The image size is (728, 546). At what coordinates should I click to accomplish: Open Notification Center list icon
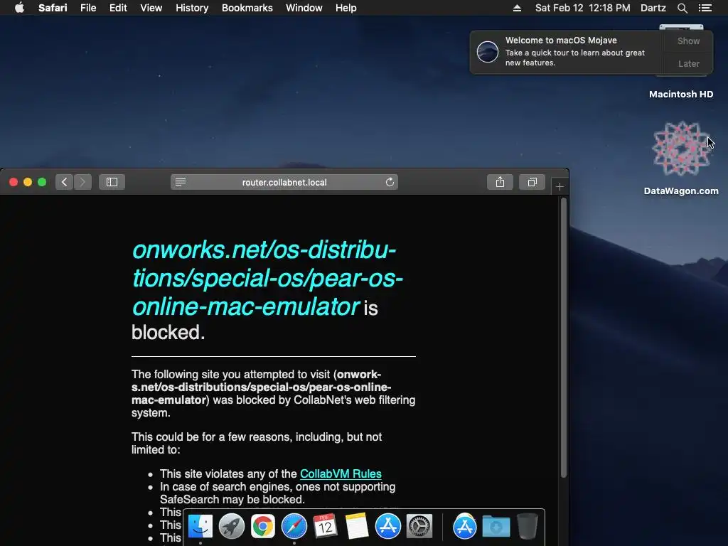click(x=705, y=8)
